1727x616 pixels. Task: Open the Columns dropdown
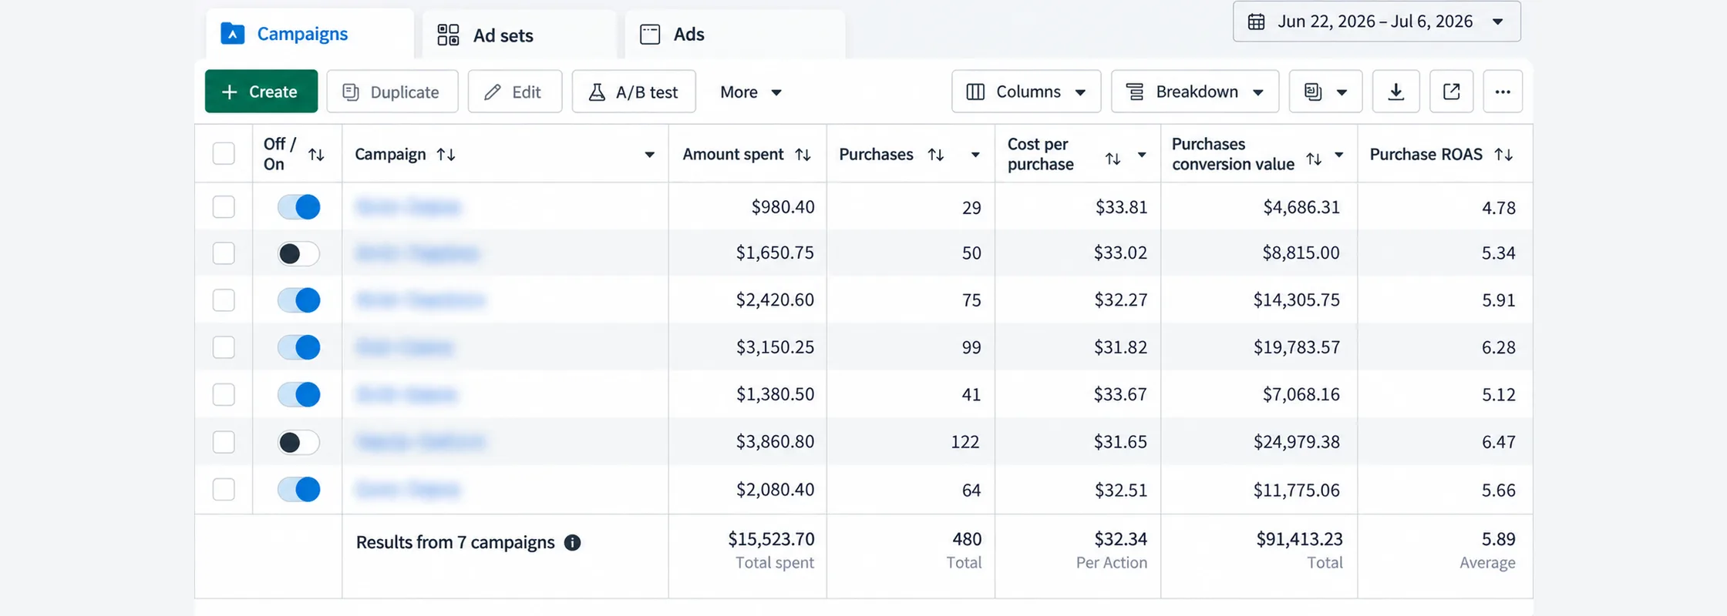coord(1025,92)
